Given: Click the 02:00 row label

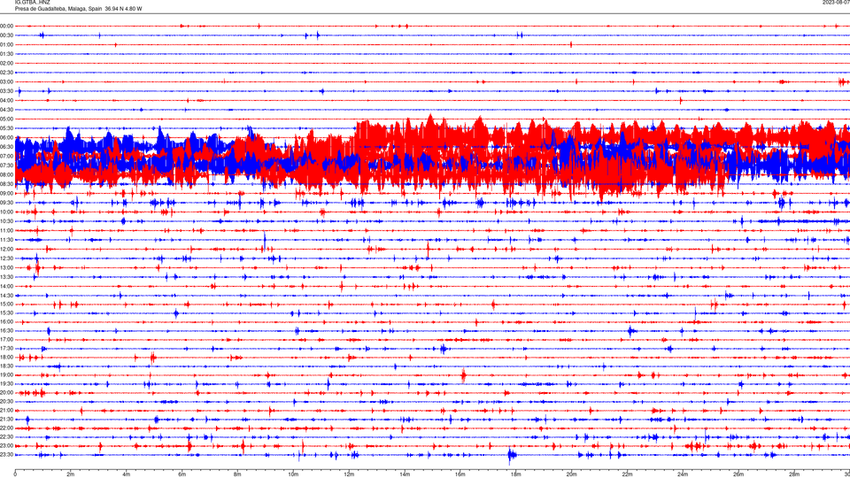Looking at the screenshot, I should coord(6,64).
